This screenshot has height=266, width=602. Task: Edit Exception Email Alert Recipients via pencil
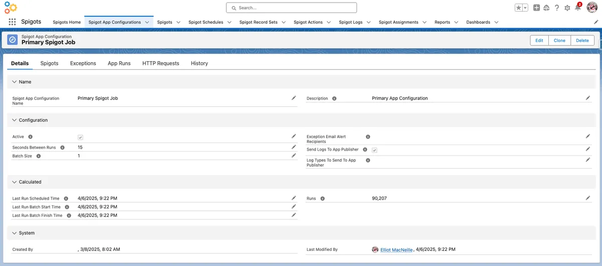pyautogui.click(x=588, y=136)
